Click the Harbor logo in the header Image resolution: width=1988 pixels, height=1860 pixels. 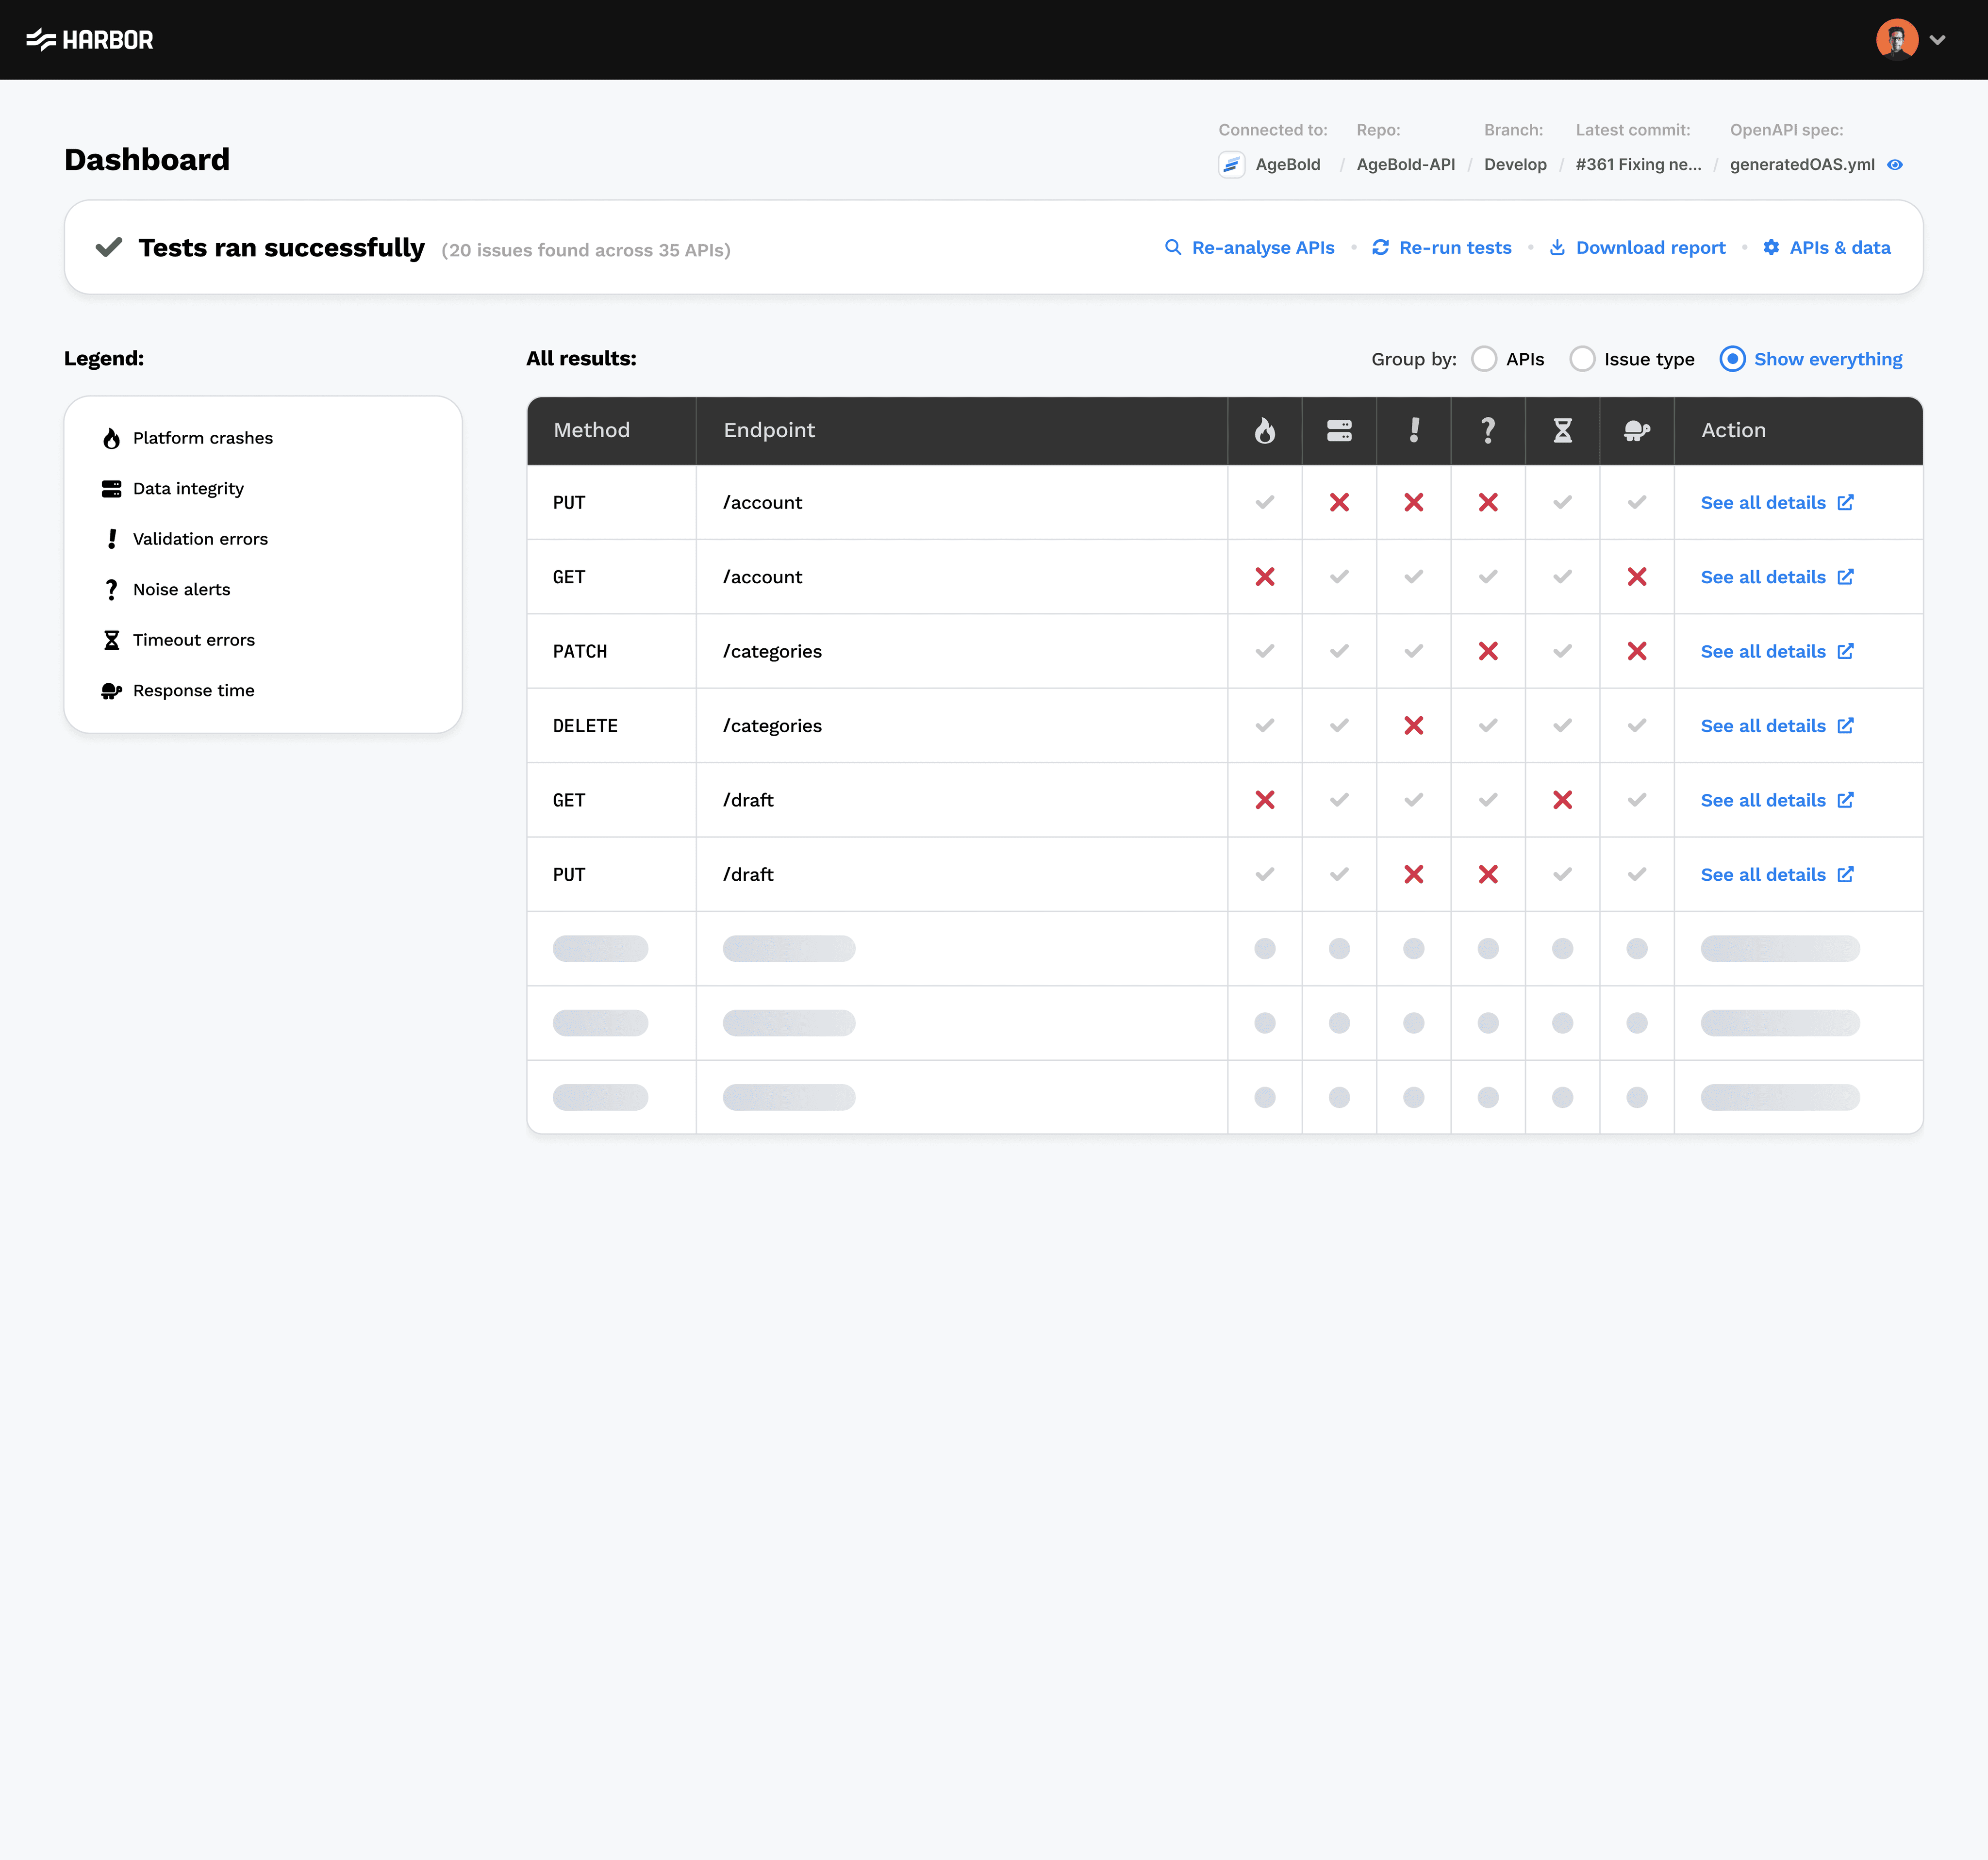pos(90,40)
